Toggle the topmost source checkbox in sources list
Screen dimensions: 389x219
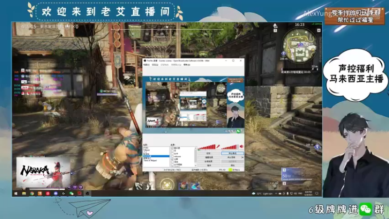pos(172,148)
